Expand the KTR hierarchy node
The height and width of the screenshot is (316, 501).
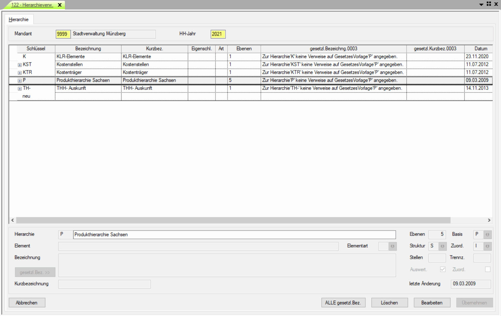tap(20, 73)
